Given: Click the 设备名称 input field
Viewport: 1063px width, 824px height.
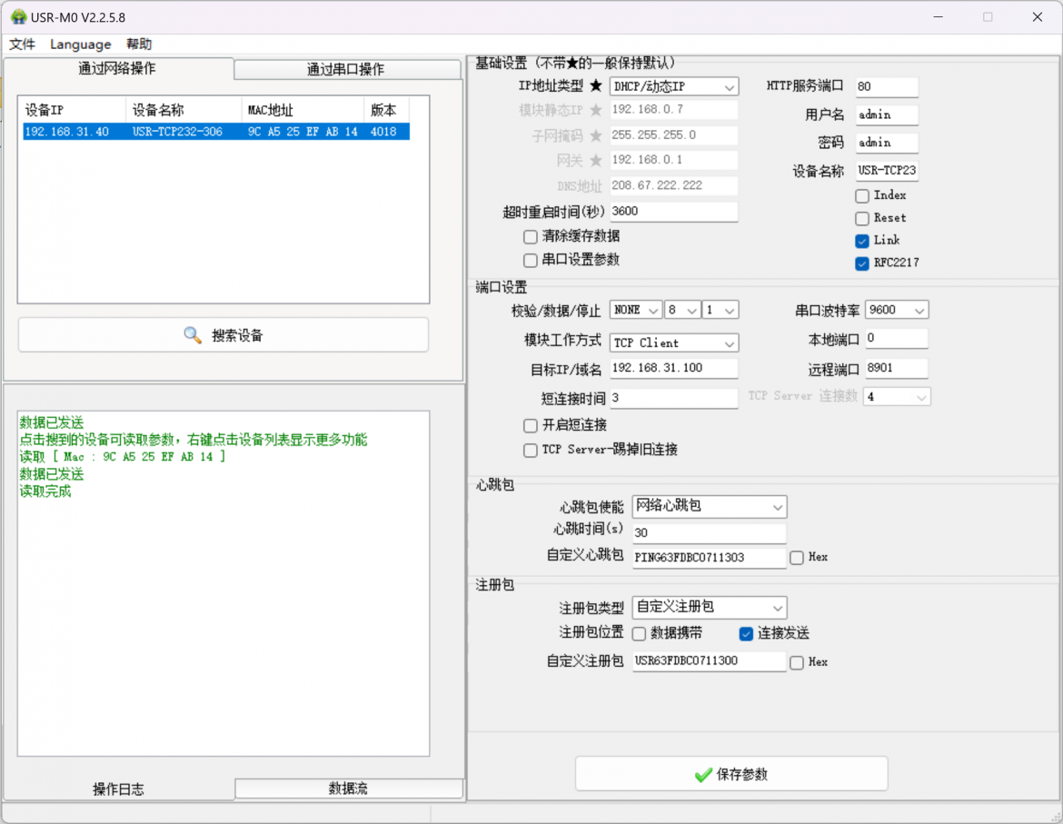Looking at the screenshot, I should point(887,170).
